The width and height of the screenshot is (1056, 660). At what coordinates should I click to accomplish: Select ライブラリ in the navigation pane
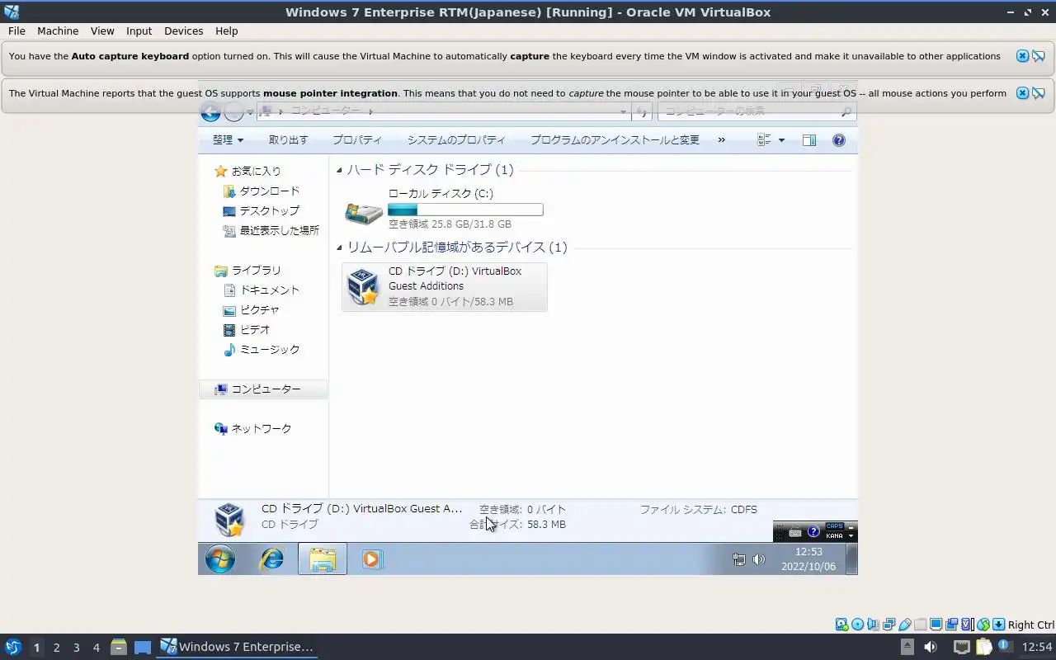[247, 270]
